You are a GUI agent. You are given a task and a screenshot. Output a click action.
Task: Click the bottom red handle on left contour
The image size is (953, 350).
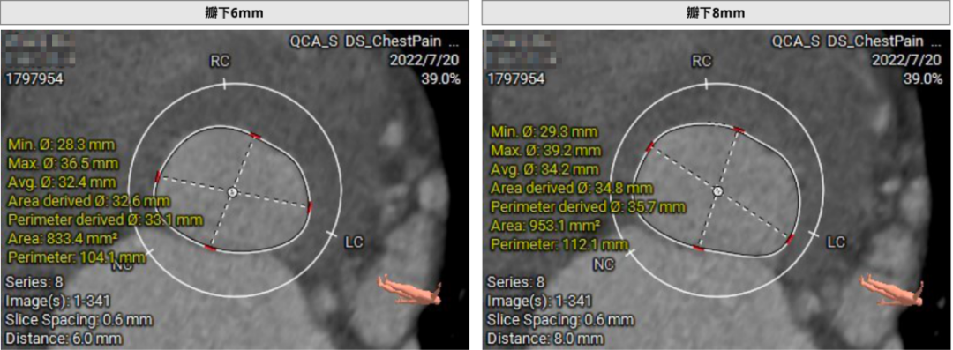[x=210, y=248]
